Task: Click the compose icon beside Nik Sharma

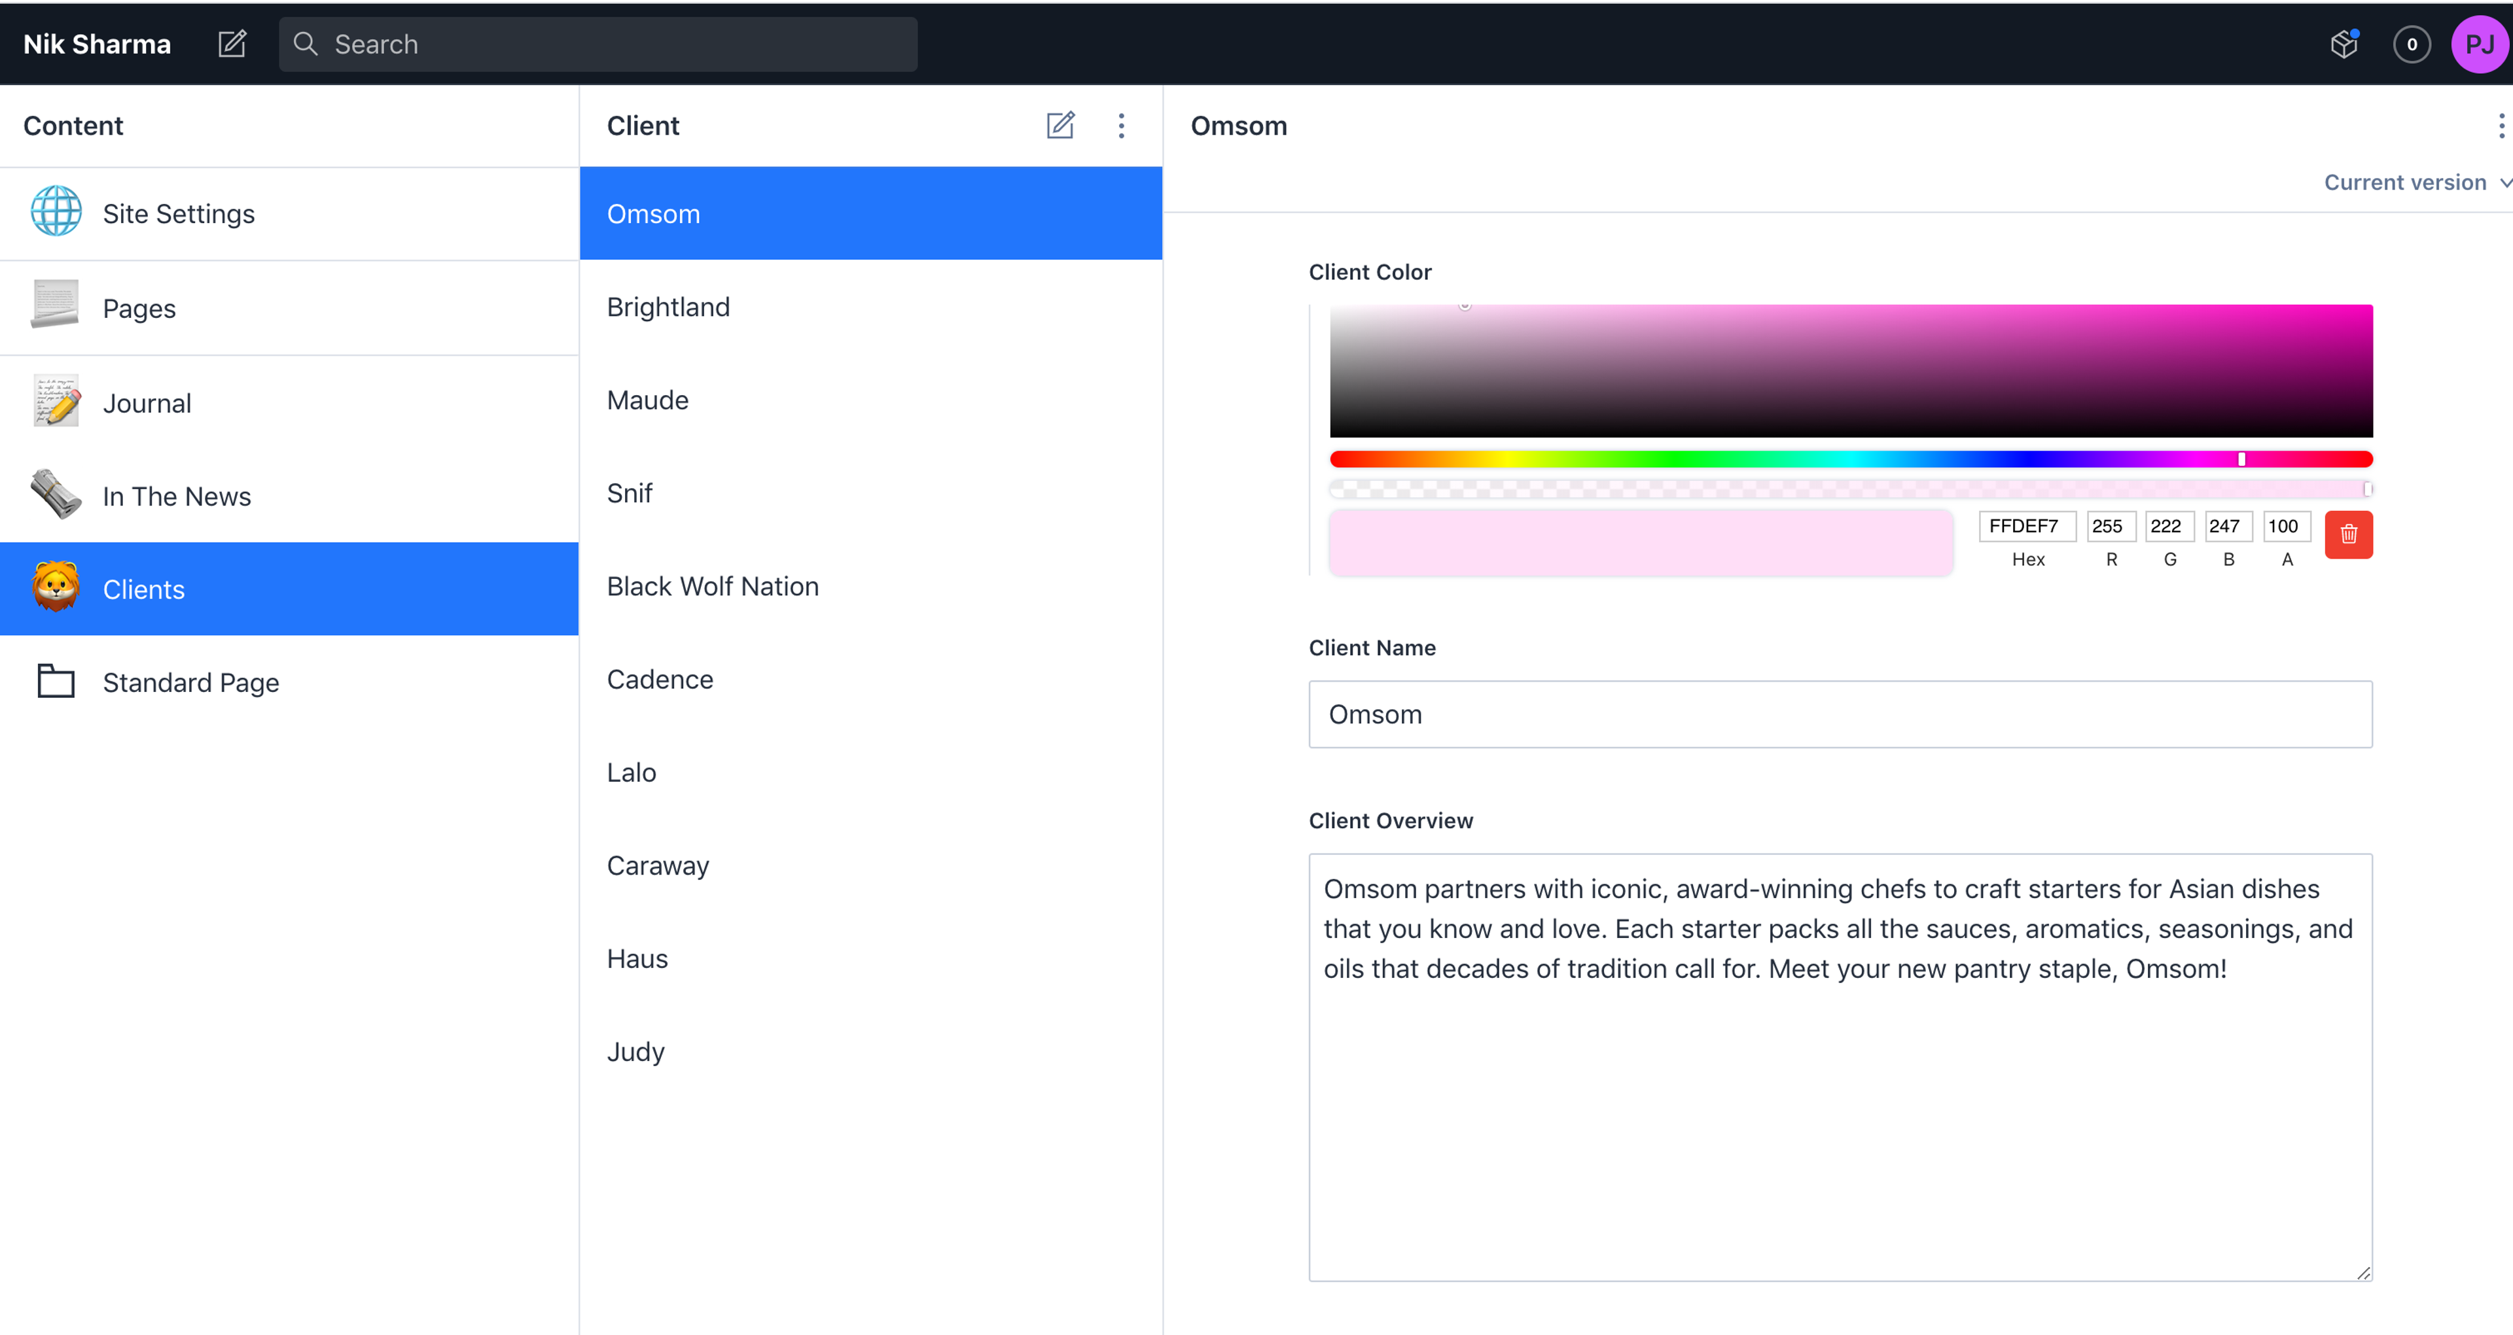Action: [232, 44]
